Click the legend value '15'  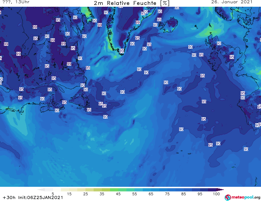click(x=69, y=194)
